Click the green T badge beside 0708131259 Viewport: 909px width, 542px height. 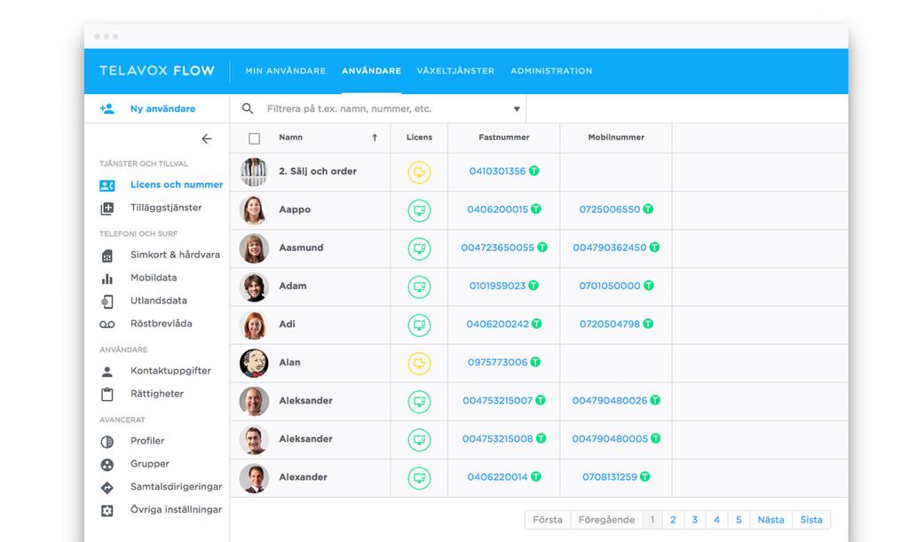point(644,476)
